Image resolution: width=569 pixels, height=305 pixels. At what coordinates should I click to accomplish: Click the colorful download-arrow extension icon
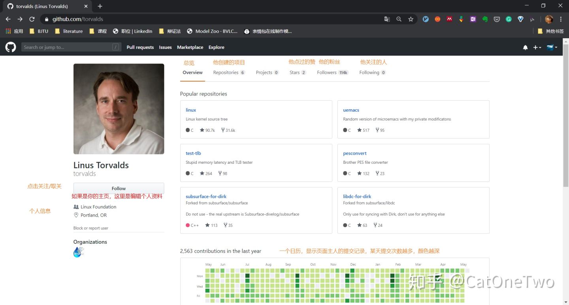(461, 19)
